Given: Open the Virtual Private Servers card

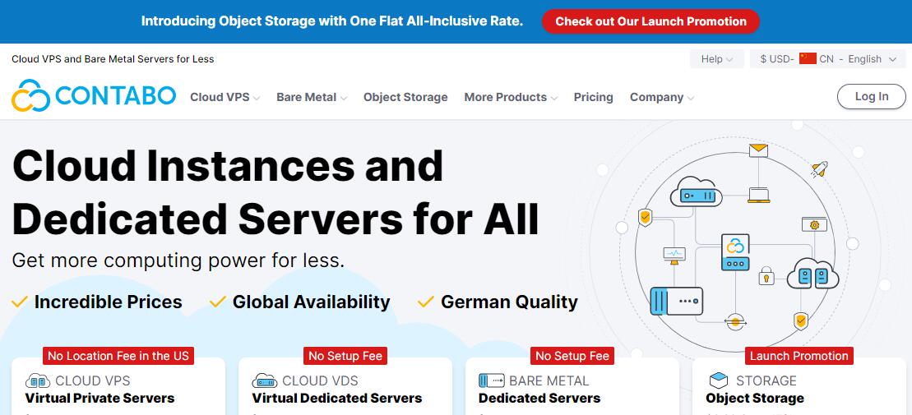Looking at the screenshot, I should tap(118, 386).
